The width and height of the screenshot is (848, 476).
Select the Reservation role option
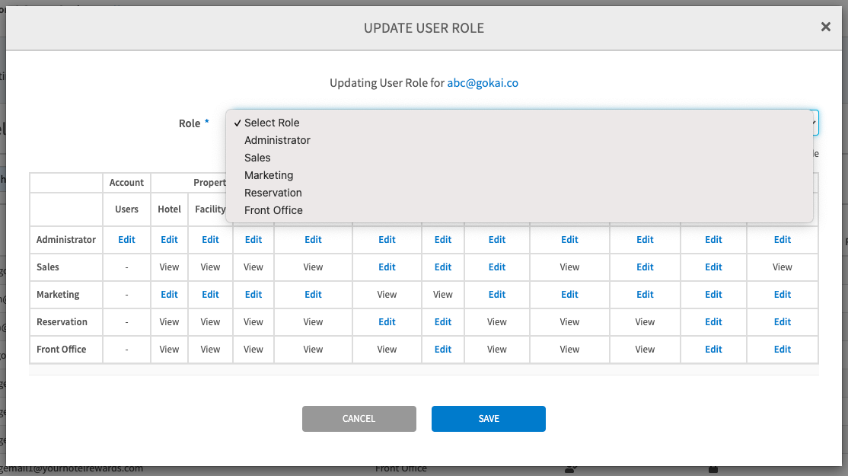click(x=273, y=193)
